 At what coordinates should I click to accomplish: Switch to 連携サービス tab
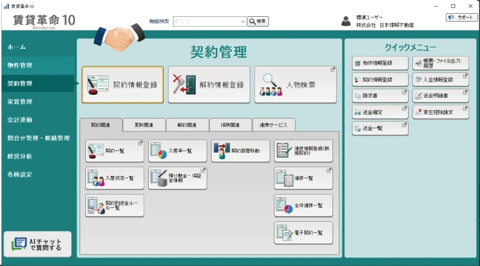coord(274,125)
